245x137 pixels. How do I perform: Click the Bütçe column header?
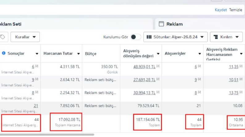[x=101, y=53]
